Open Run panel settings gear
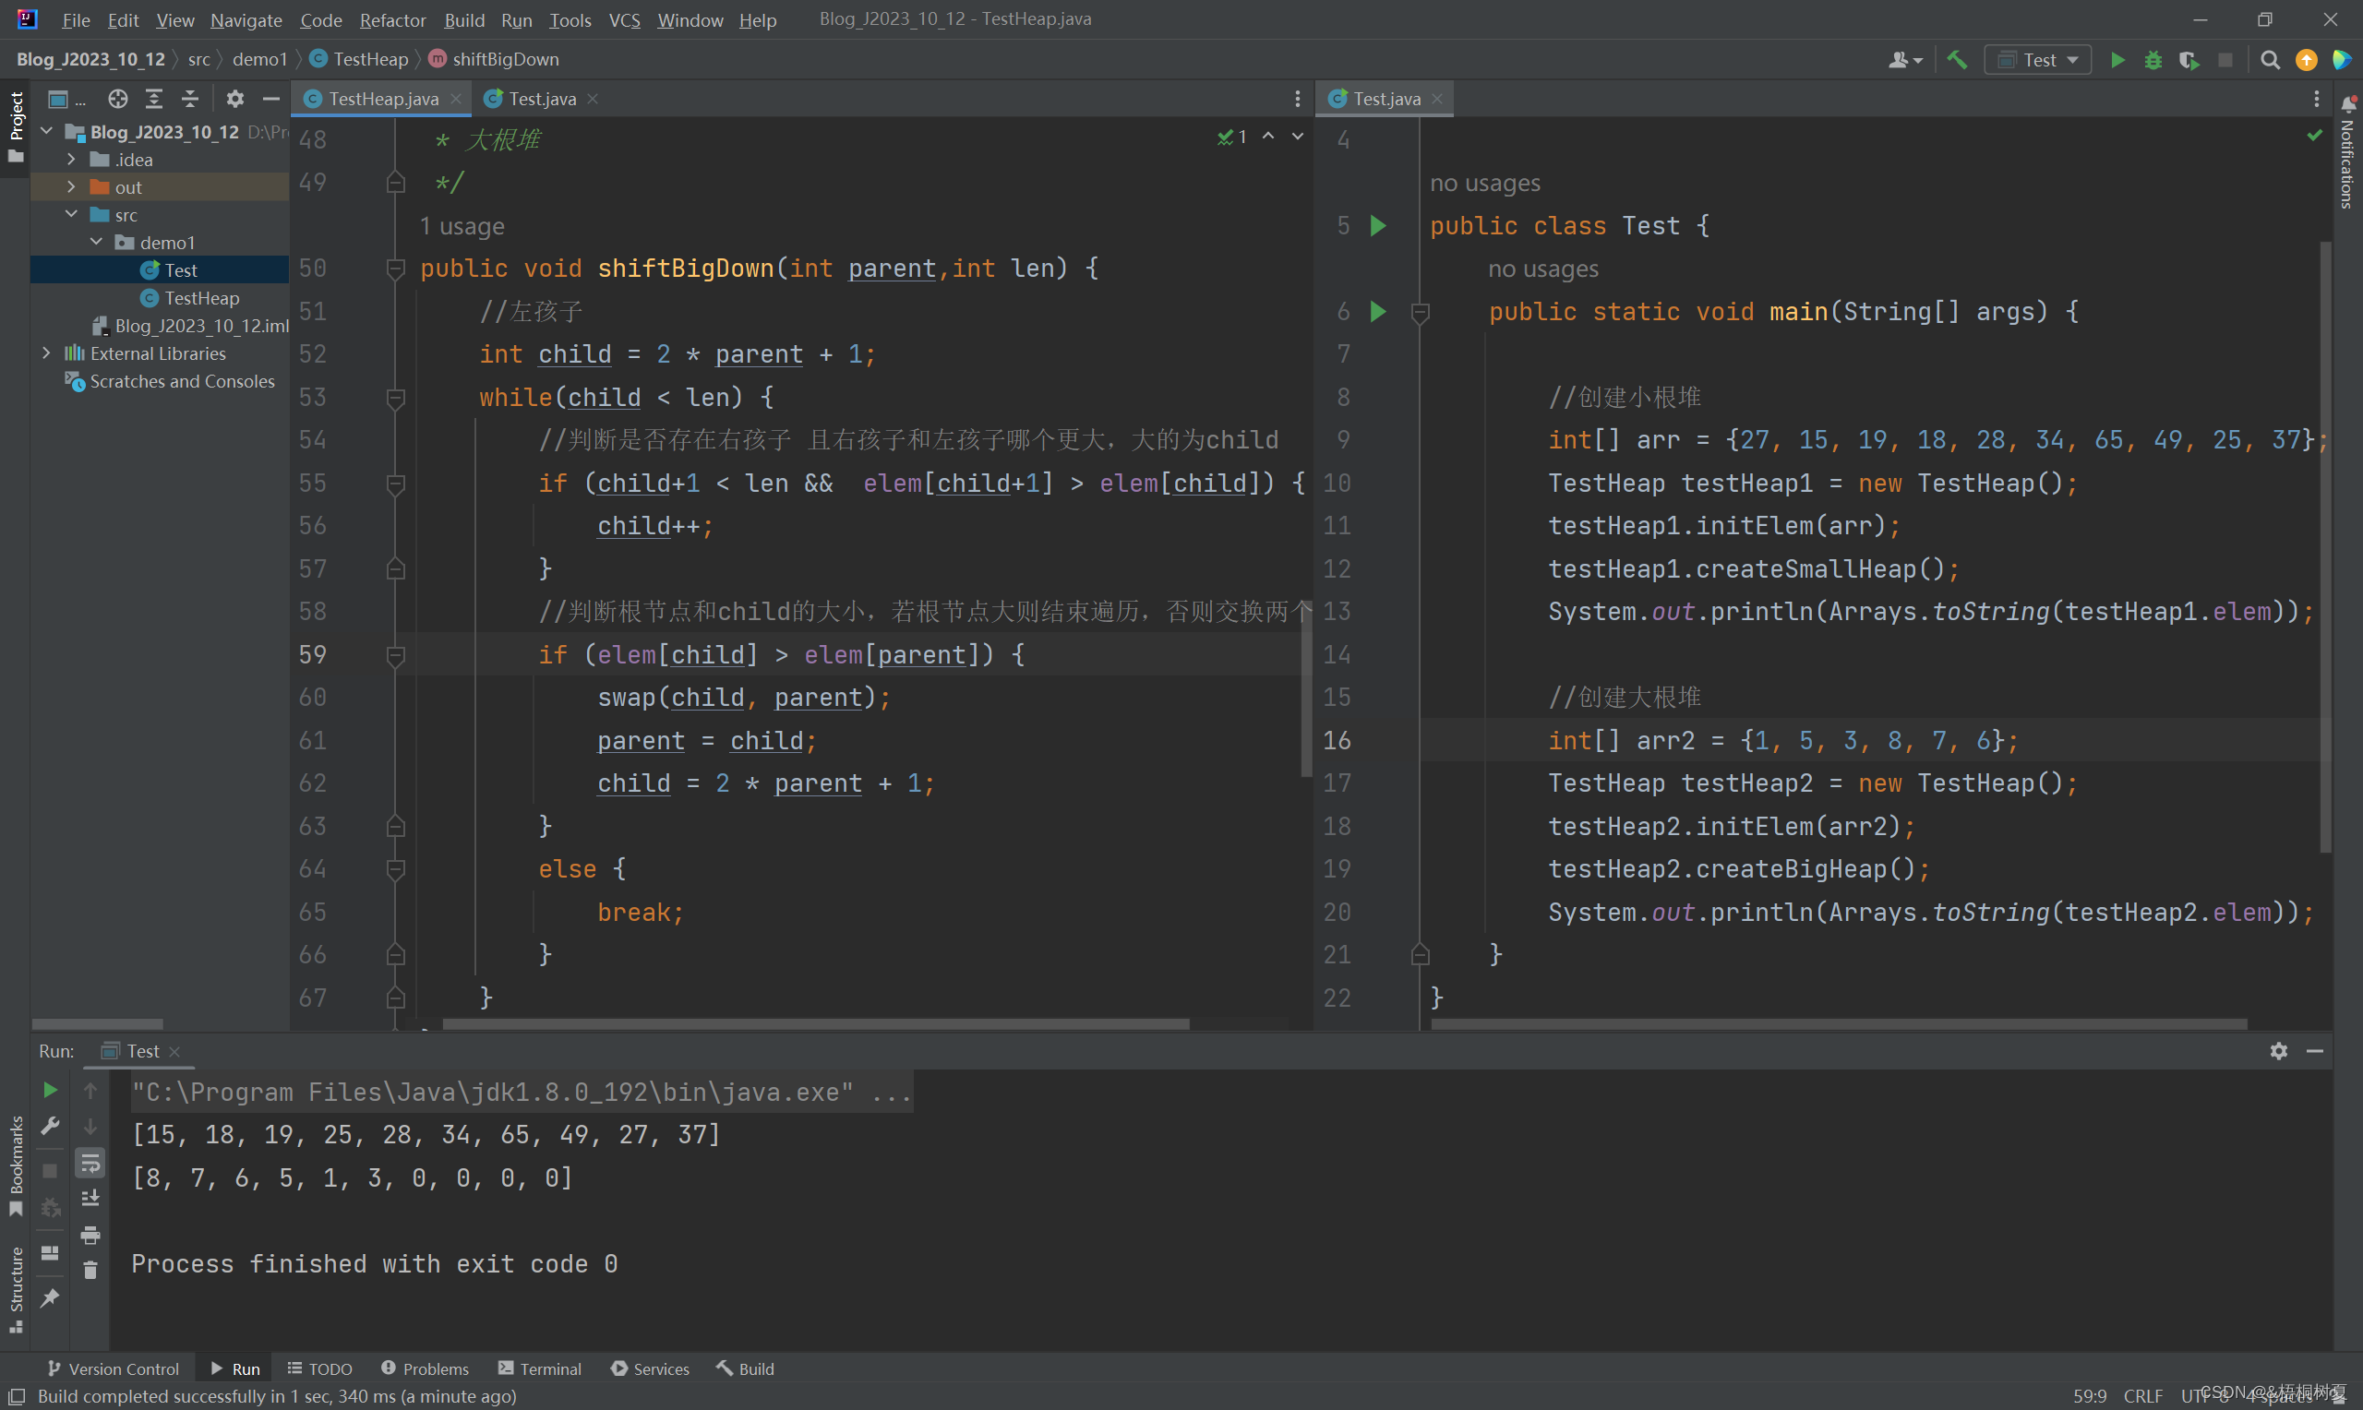This screenshot has height=1410, width=2363. tap(2278, 1051)
